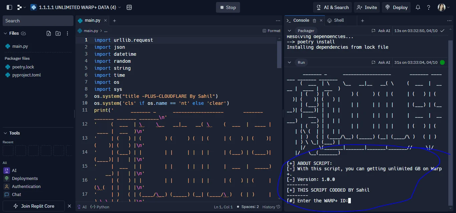Click the Packager completed checkmark
This screenshot has width=456, height=213.
442,31
